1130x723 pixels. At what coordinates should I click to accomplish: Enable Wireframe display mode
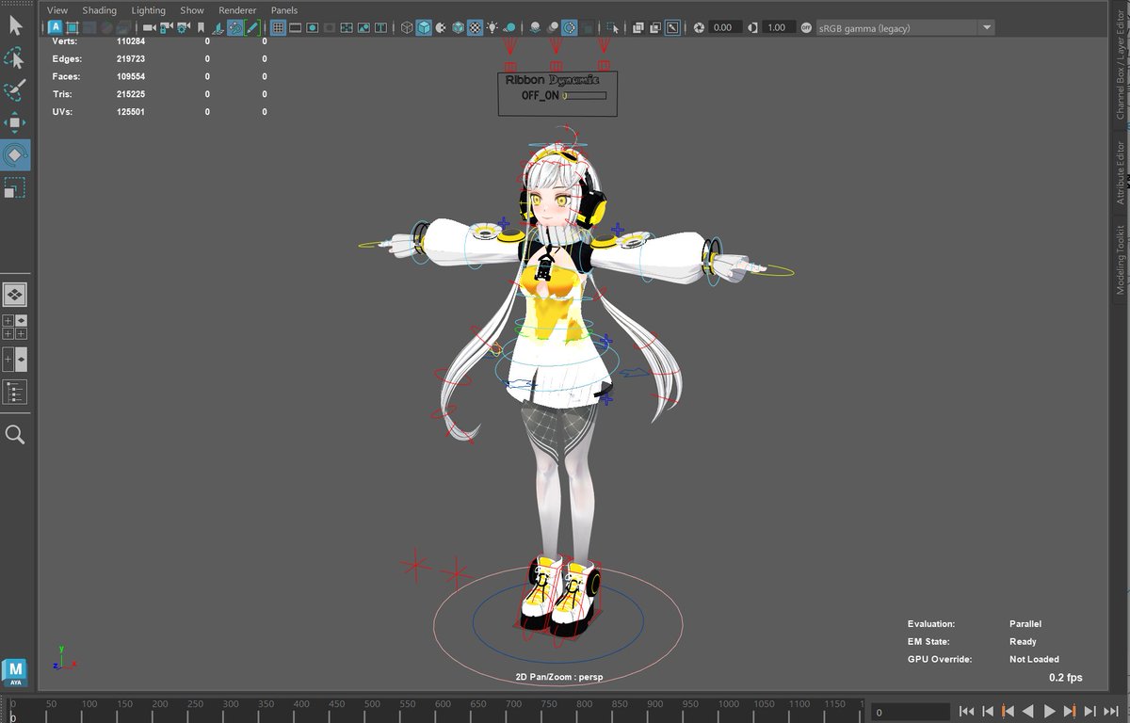point(408,28)
